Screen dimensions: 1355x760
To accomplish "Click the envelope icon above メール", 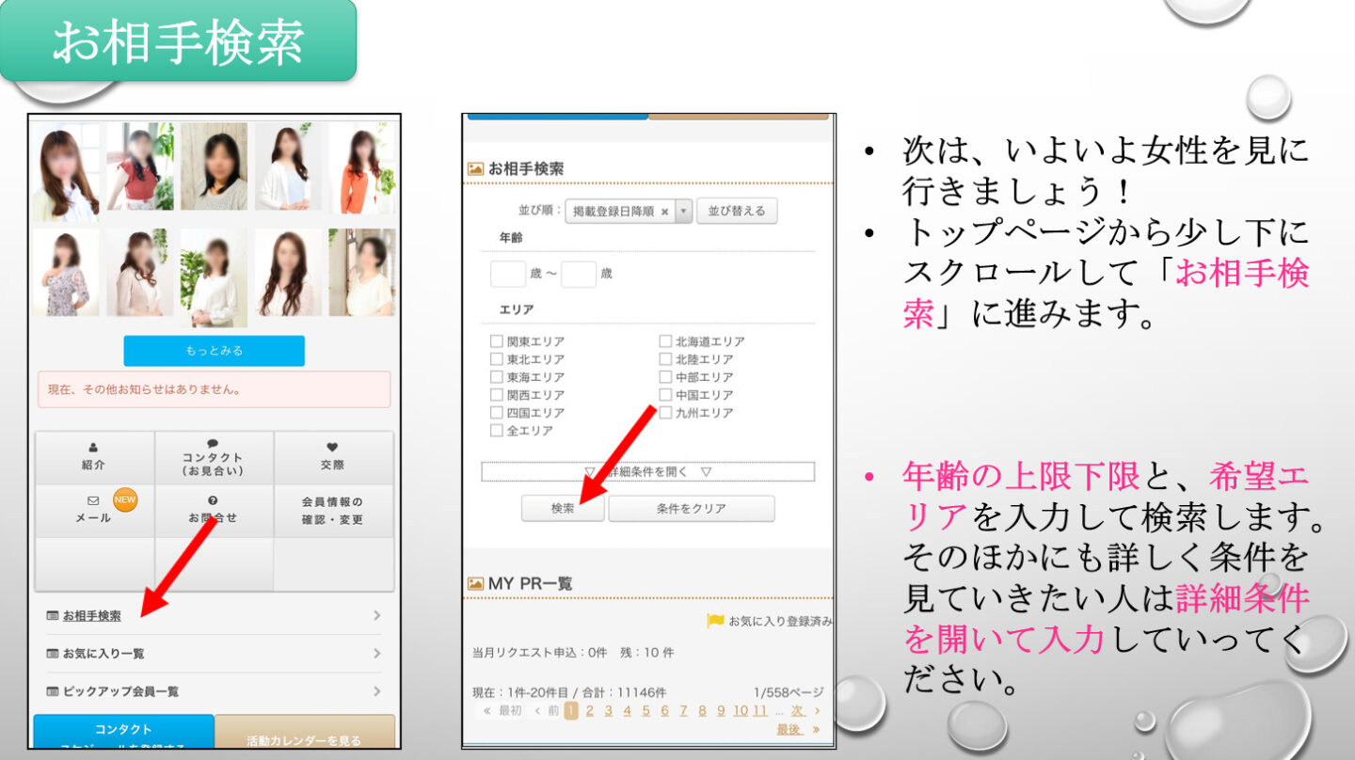I will (93, 501).
